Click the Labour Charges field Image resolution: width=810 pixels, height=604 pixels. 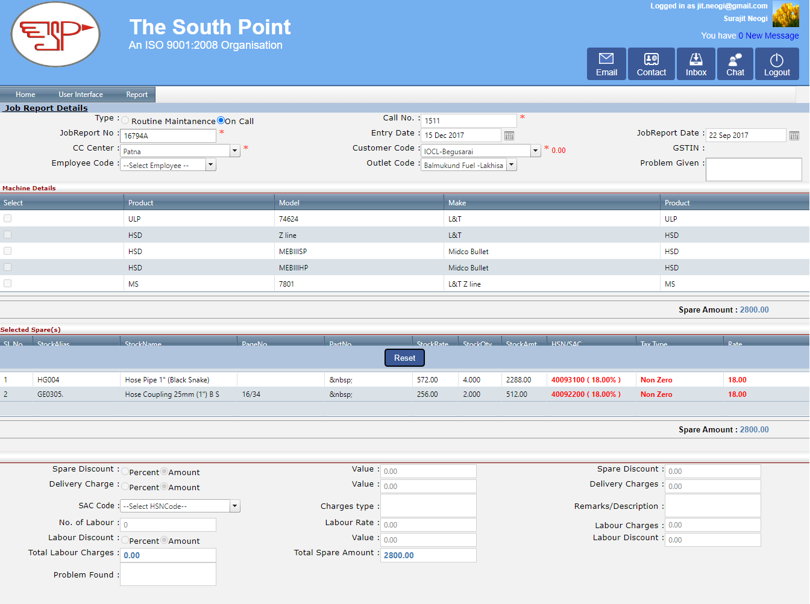713,525
